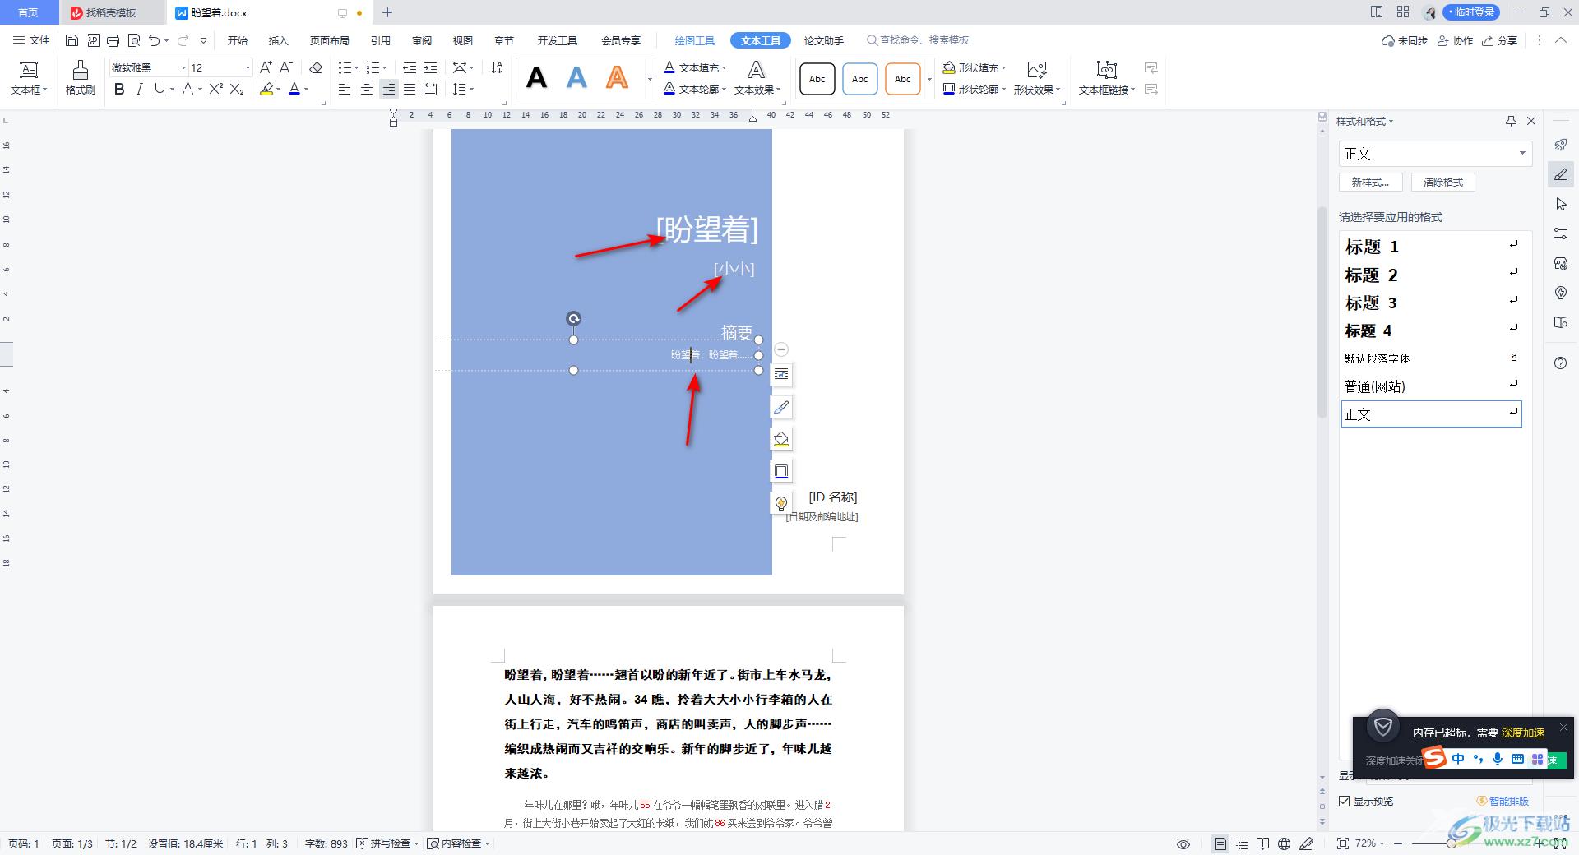Click the 新样式... button
Viewport: 1579px width, 855px height.
[x=1371, y=183]
